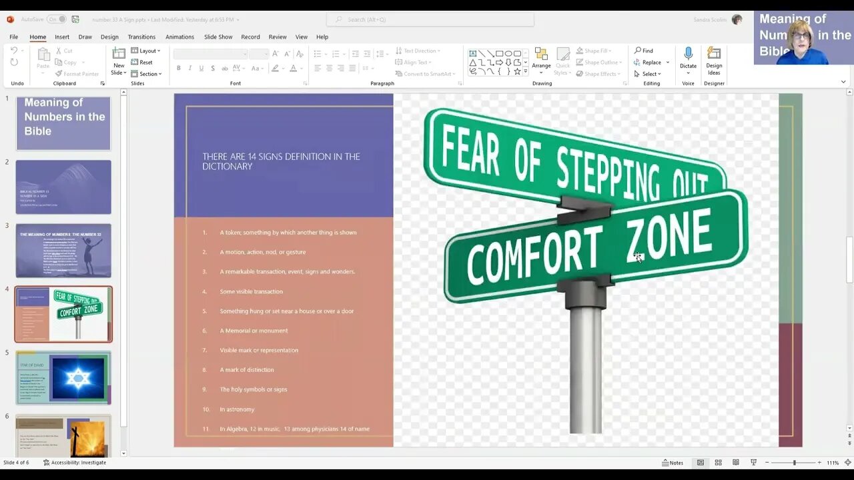The width and height of the screenshot is (854, 480).
Task: Click the Search box in title bar
Action: (430, 19)
